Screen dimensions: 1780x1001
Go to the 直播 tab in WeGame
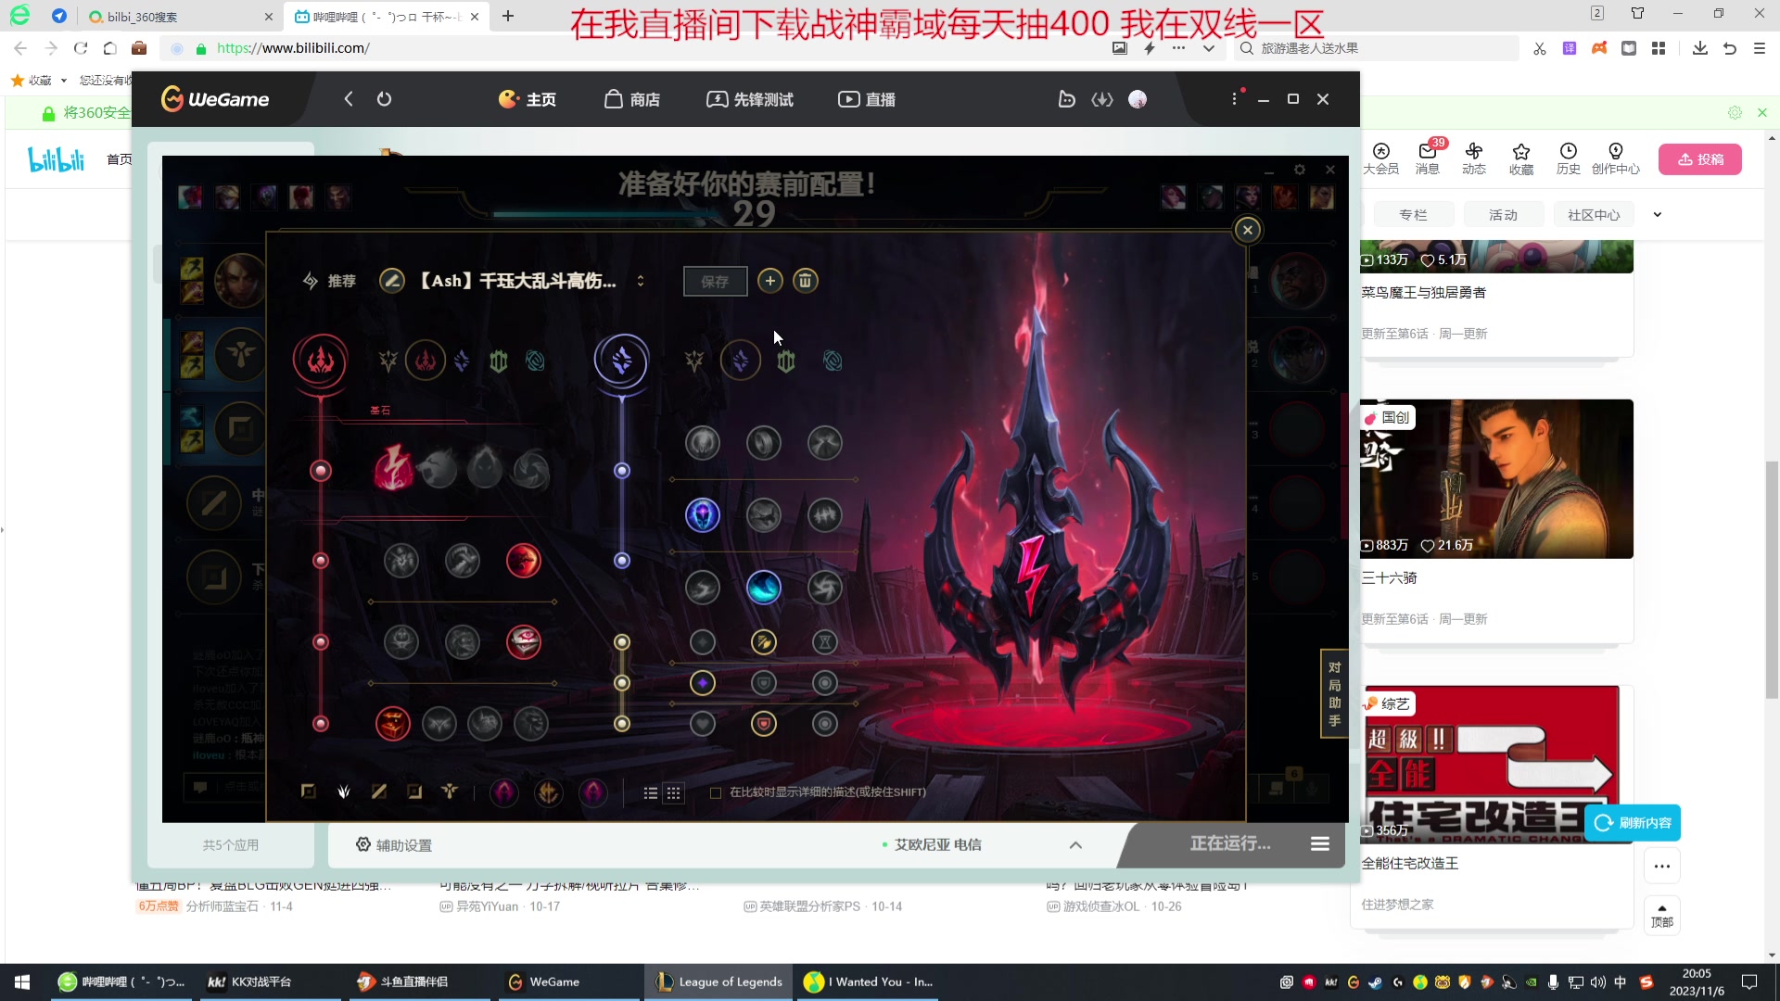pyautogui.click(x=867, y=99)
